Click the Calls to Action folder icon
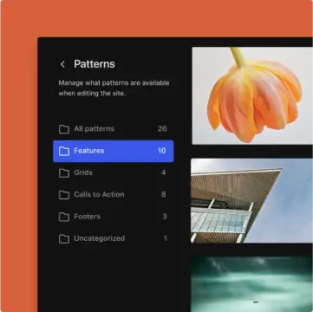Screen dimensions: 313x312 (x=64, y=195)
